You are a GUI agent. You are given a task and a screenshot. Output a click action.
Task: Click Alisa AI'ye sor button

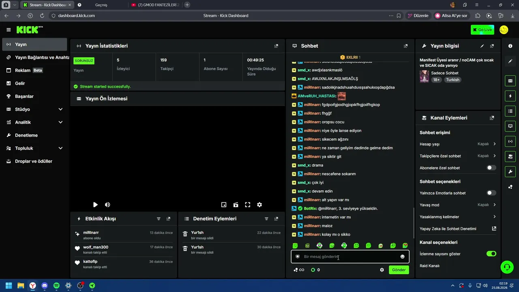(451, 16)
